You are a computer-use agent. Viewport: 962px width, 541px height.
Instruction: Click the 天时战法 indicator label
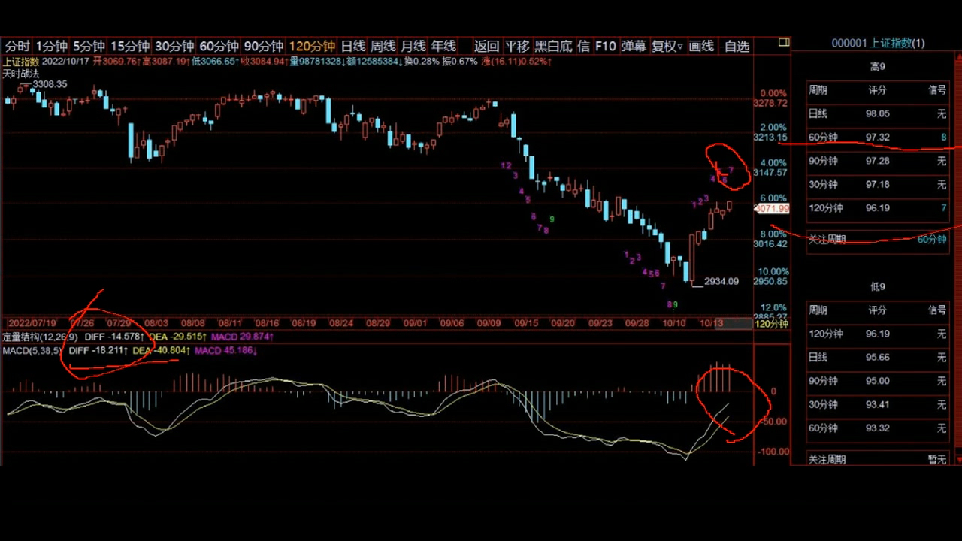[x=21, y=73]
